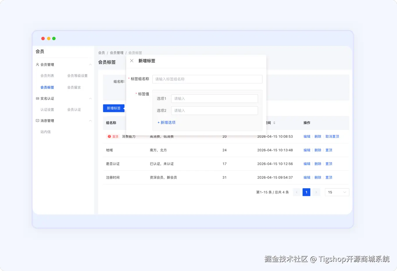Open 认证设置 in the sidebar
The width and height of the screenshot is (397, 271).
(47, 110)
